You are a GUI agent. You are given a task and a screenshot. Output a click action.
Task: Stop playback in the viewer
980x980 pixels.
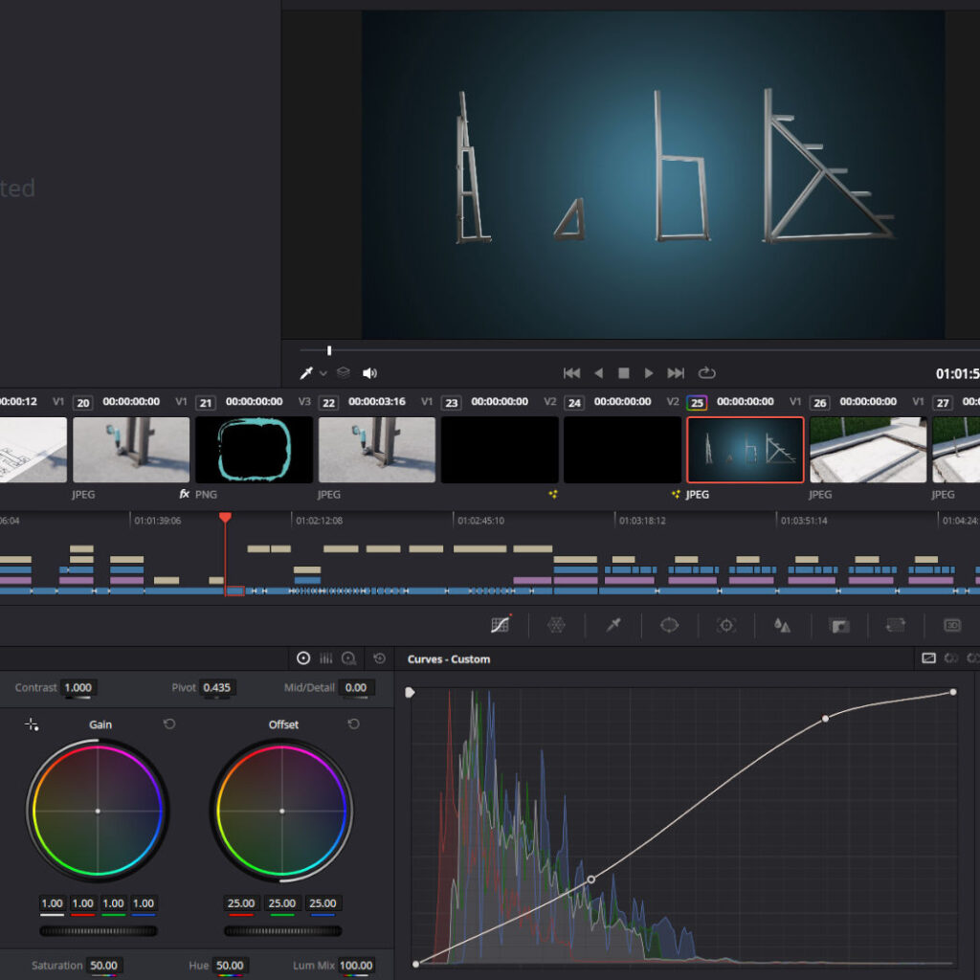[624, 373]
